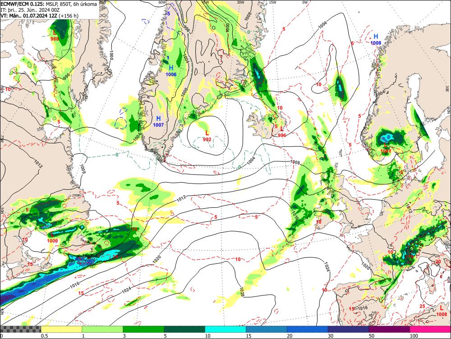Click the legend scale label "15"

click(249, 336)
